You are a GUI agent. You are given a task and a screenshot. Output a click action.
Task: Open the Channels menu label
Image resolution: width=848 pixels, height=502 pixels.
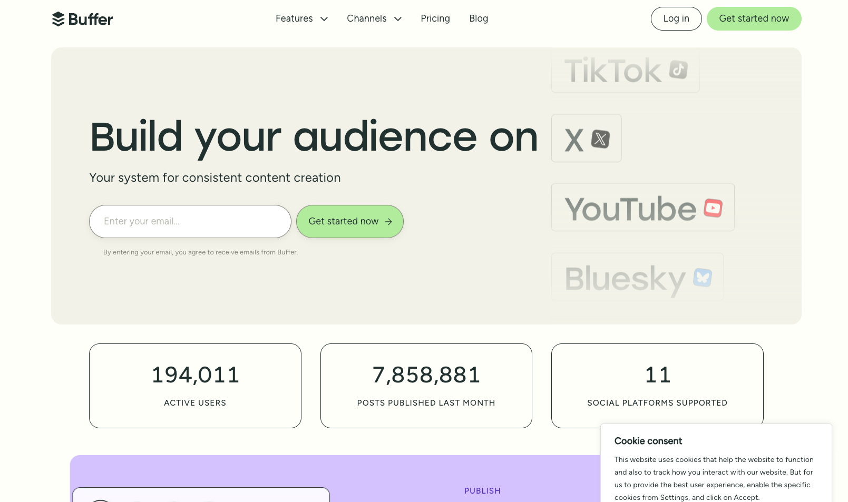click(x=367, y=18)
